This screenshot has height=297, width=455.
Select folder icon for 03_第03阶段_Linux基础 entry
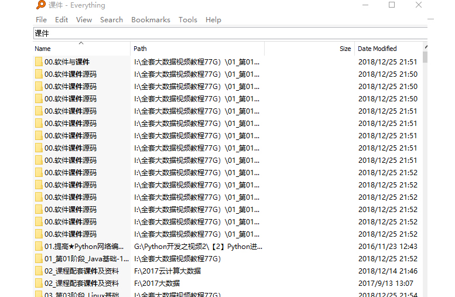tap(39, 294)
